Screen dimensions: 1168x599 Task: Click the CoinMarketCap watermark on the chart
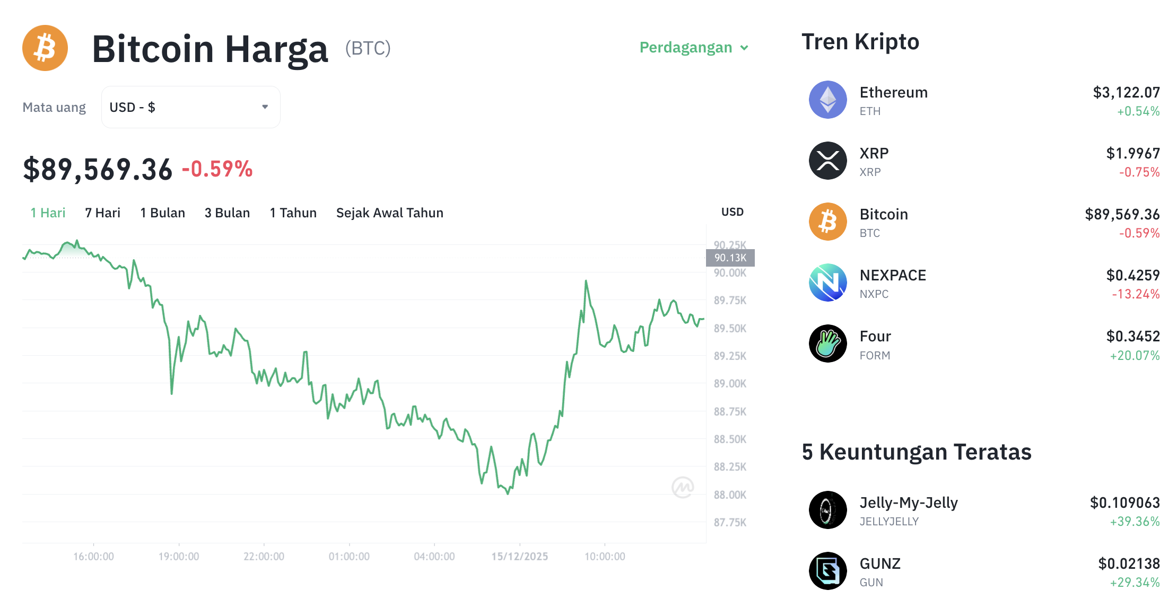pyautogui.click(x=683, y=487)
